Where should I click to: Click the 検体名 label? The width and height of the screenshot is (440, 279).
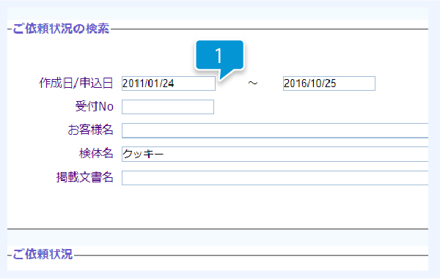point(96,154)
